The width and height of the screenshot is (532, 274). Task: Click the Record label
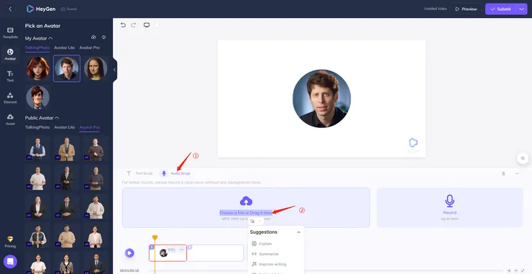(449, 213)
